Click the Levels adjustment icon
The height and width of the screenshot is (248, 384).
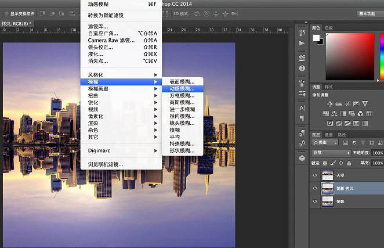[338, 103]
